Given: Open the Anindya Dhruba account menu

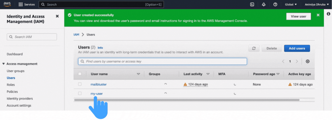Looking at the screenshot, I should [x=317, y=4].
